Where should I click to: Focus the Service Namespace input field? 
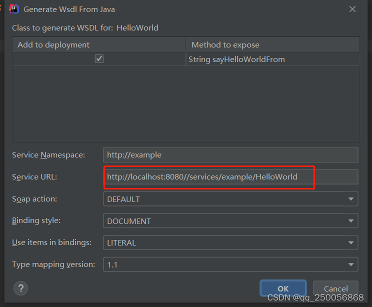pos(230,155)
